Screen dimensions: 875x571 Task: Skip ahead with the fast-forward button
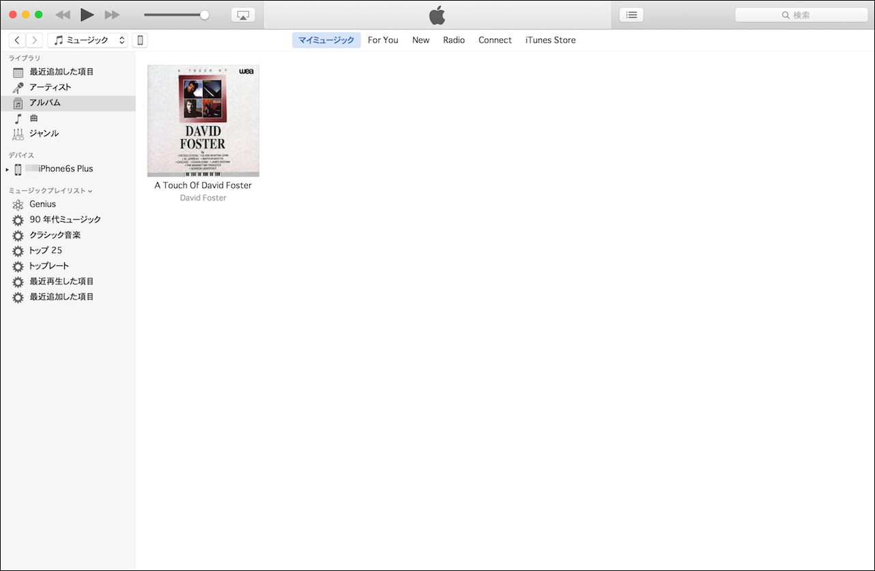click(112, 14)
